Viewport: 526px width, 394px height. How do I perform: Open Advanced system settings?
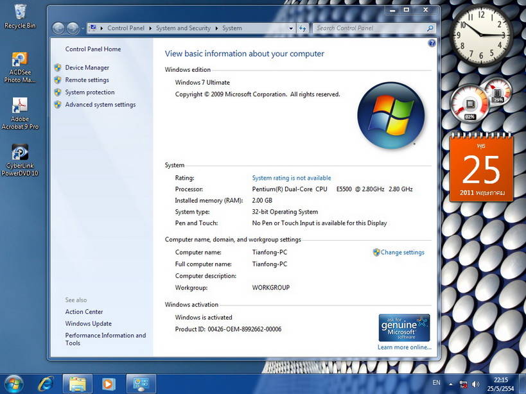tap(100, 105)
